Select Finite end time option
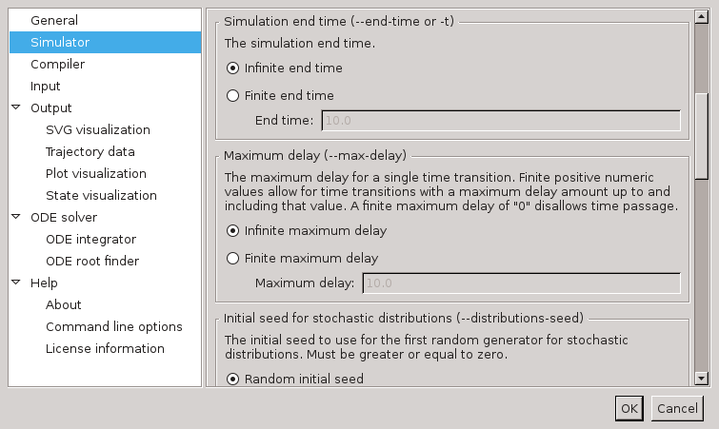Image resolution: width=719 pixels, height=429 pixels. point(233,95)
